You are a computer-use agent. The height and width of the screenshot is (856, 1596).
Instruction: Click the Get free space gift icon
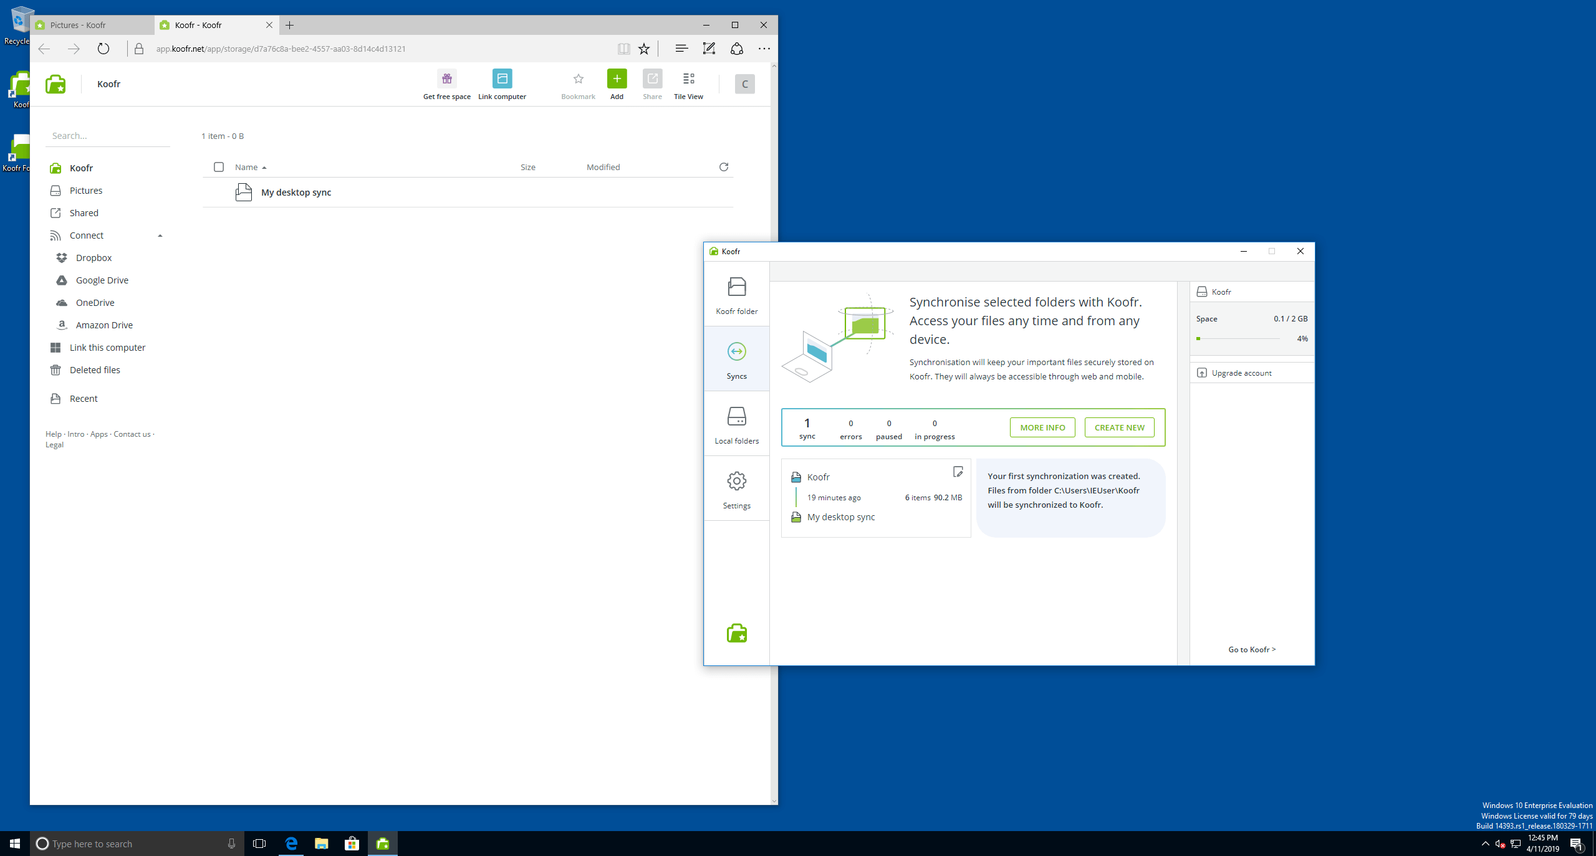pyautogui.click(x=446, y=79)
